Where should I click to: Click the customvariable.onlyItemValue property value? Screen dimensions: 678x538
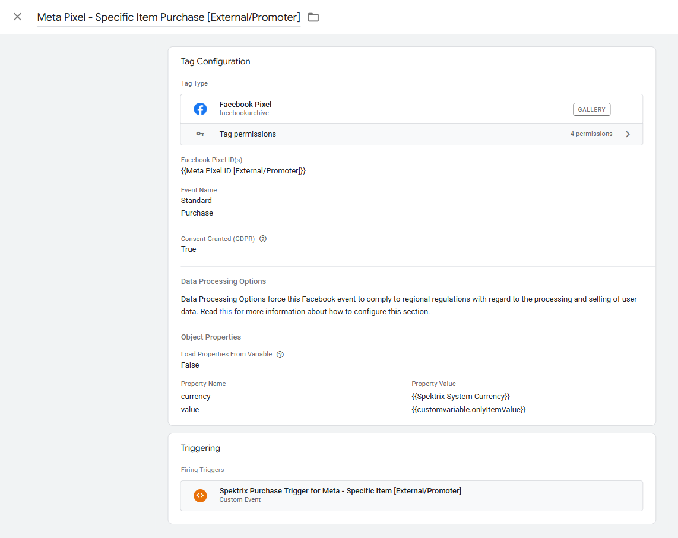click(x=468, y=409)
